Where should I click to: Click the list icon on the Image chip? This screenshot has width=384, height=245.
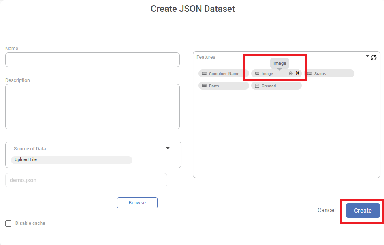[x=257, y=73]
